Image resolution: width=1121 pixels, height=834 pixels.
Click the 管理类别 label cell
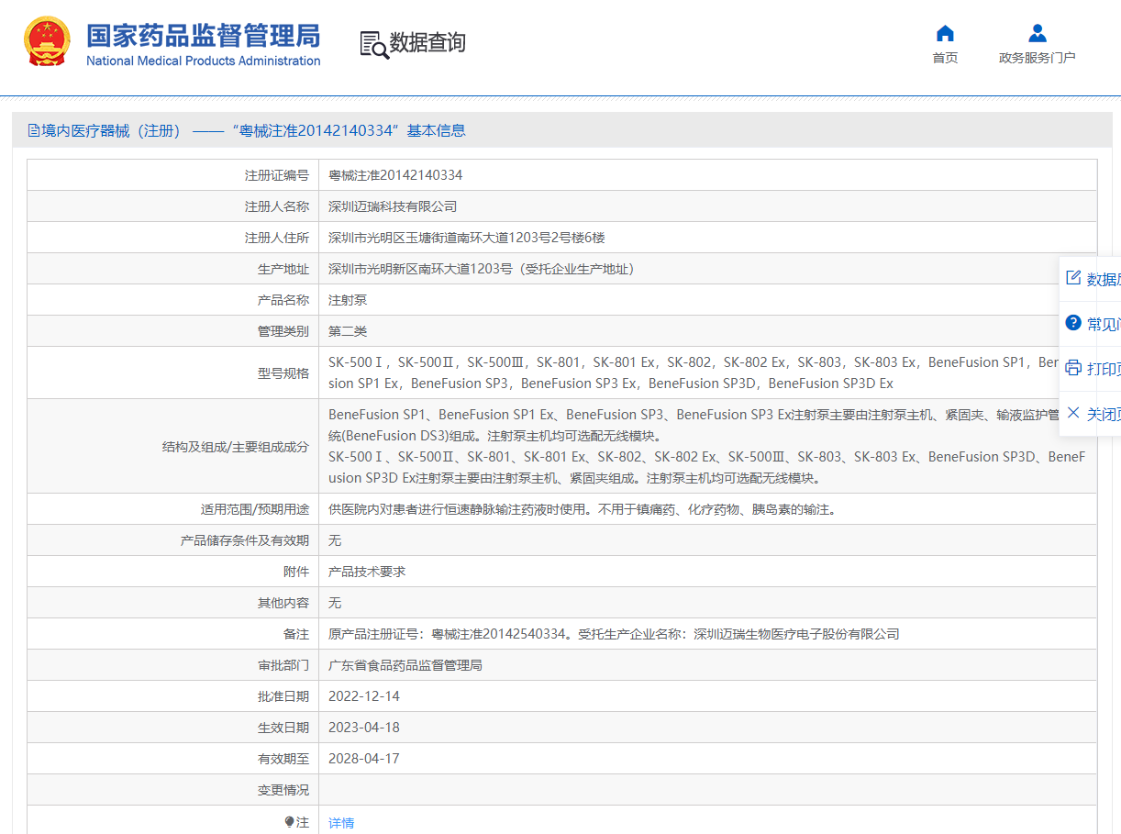(x=172, y=331)
